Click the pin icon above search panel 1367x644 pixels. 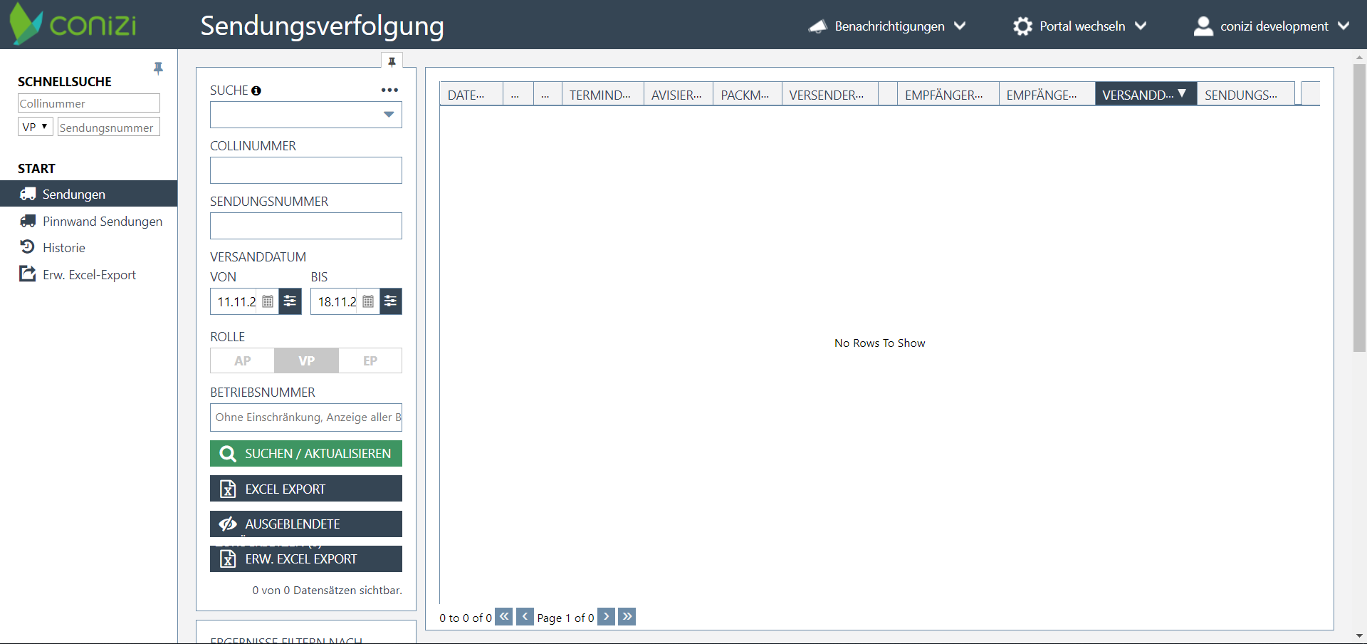click(x=392, y=62)
